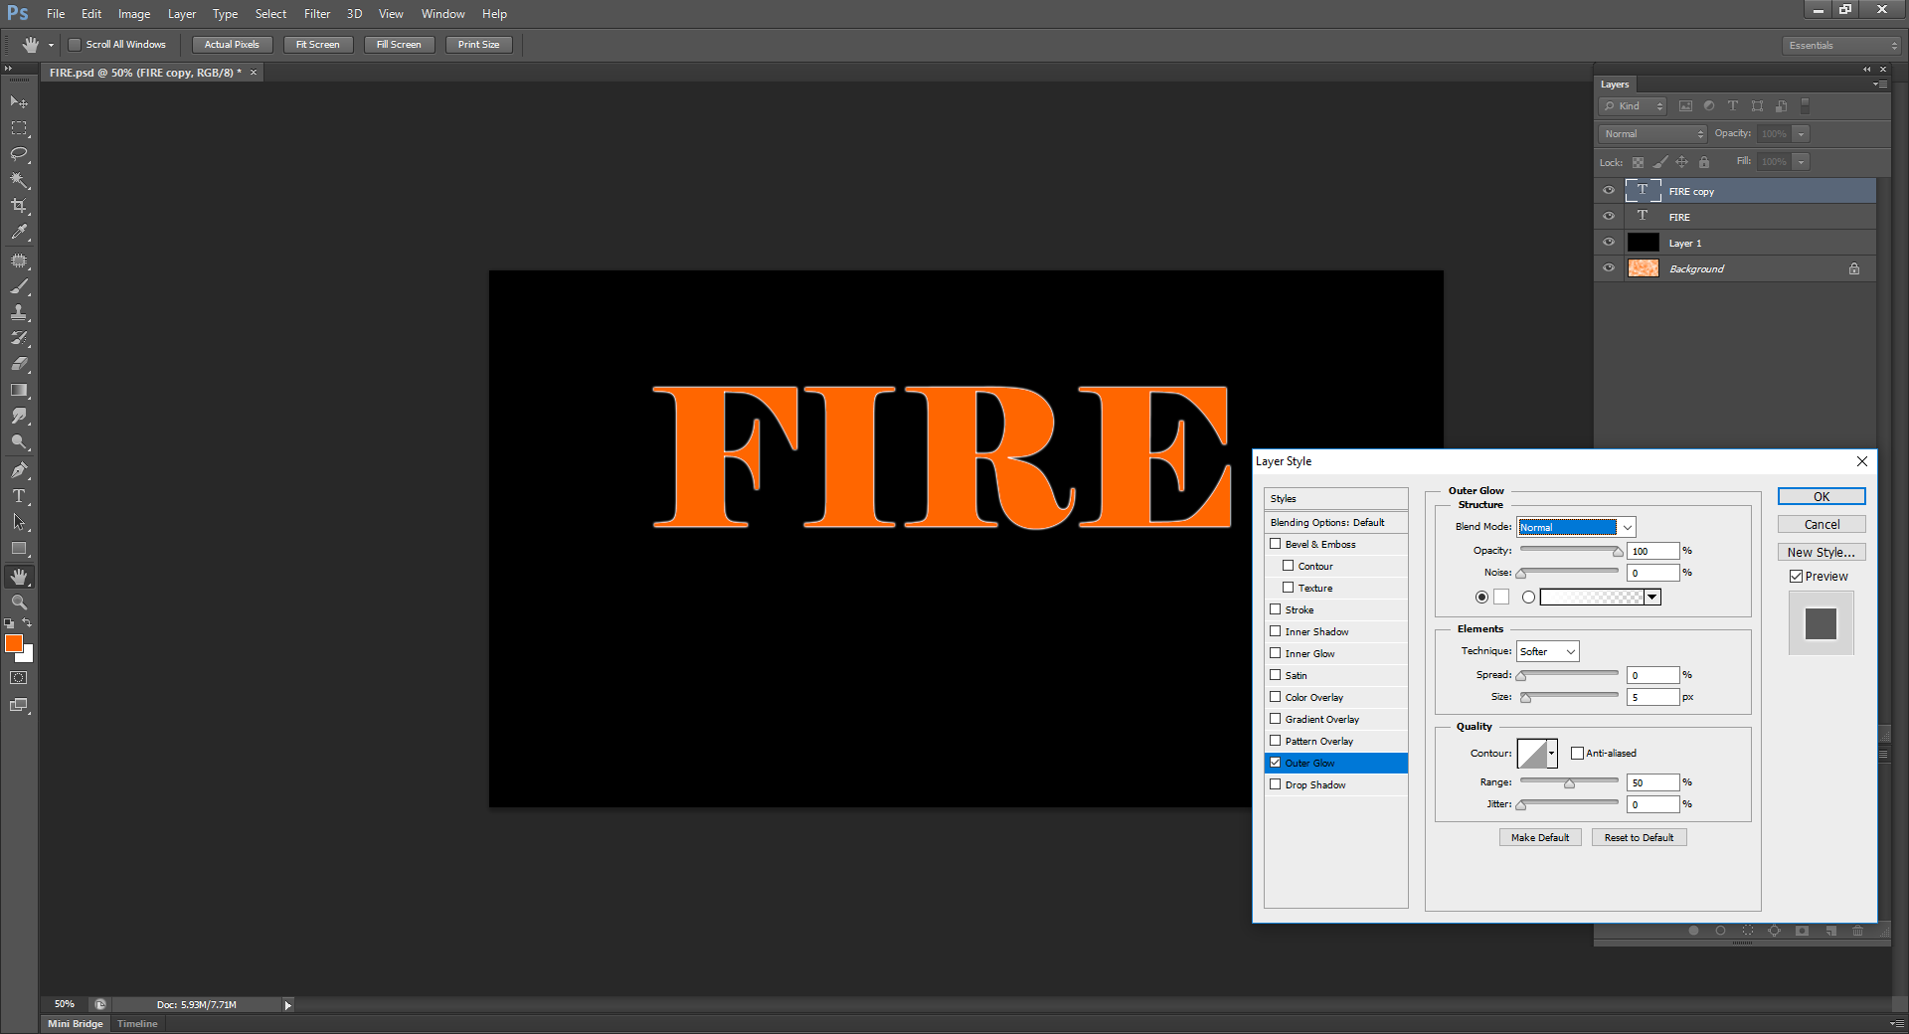Click the lock icon on Background layer

(1854, 268)
